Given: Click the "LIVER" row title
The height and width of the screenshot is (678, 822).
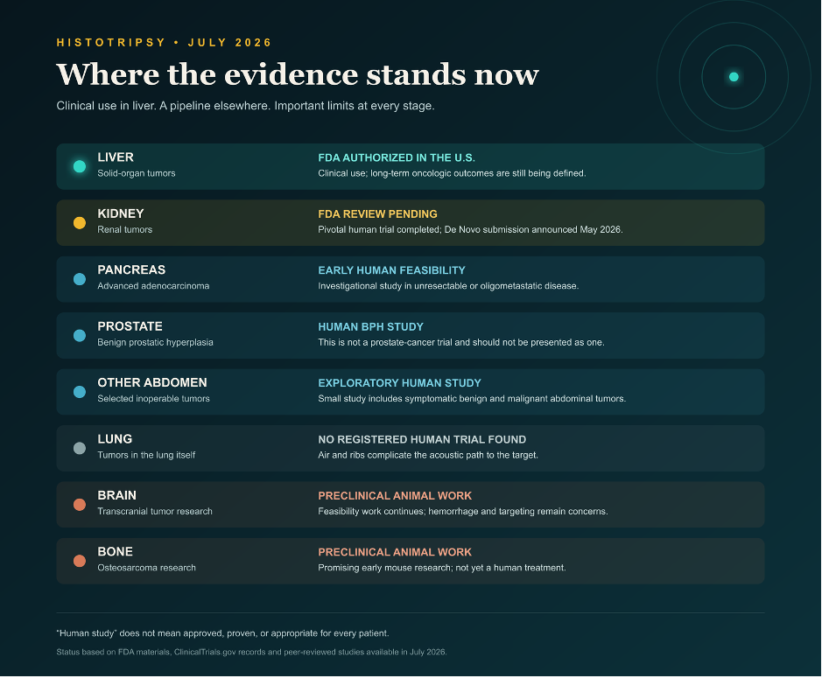Looking at the screenshot, I should pos(116,157).
